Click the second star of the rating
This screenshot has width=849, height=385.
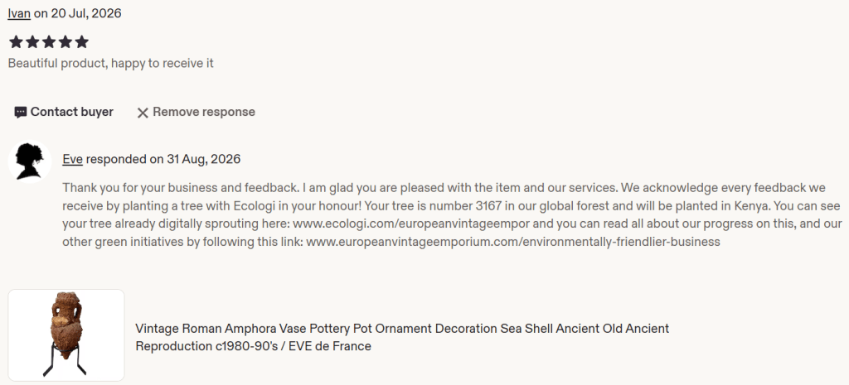click(x=32, y=41)
